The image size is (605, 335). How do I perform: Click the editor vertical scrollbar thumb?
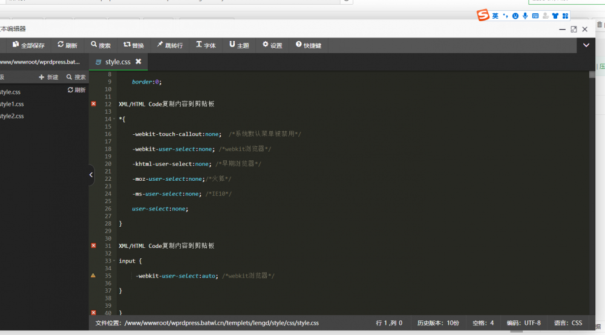pos(592,74)
